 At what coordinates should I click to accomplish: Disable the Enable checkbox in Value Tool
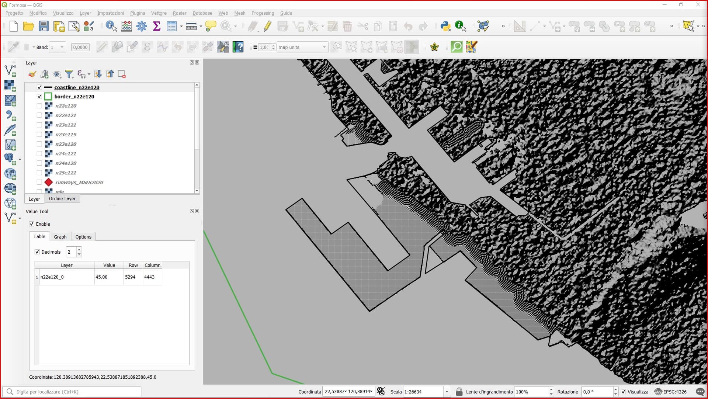point(32,224)
